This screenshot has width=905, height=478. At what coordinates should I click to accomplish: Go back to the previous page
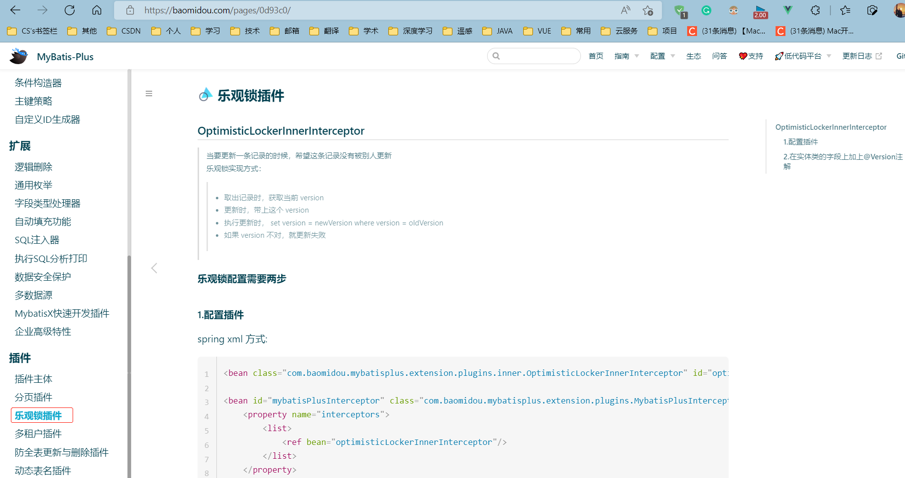(x=15, y=10)
